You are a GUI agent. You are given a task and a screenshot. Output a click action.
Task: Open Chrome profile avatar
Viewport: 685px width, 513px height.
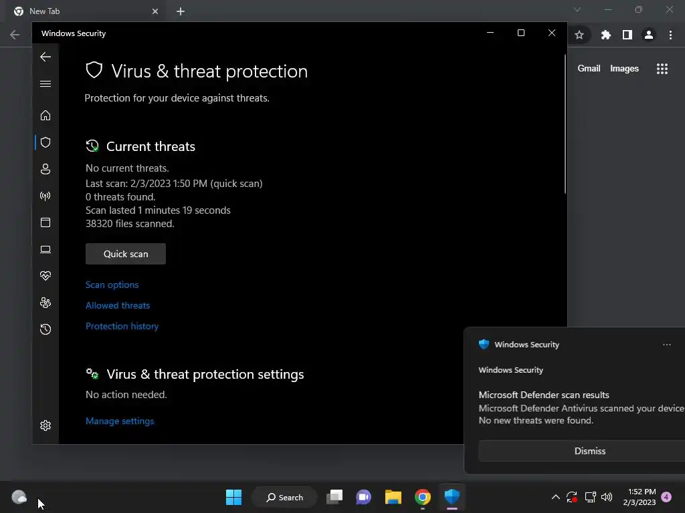click(x=649, y=35)
